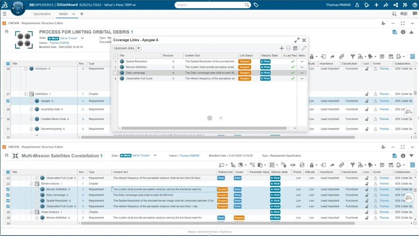This screenshot has width=419, height=236.
Task: Uncheck Daily converage A checkbox in bottom editor
Action: click(8, 195)
